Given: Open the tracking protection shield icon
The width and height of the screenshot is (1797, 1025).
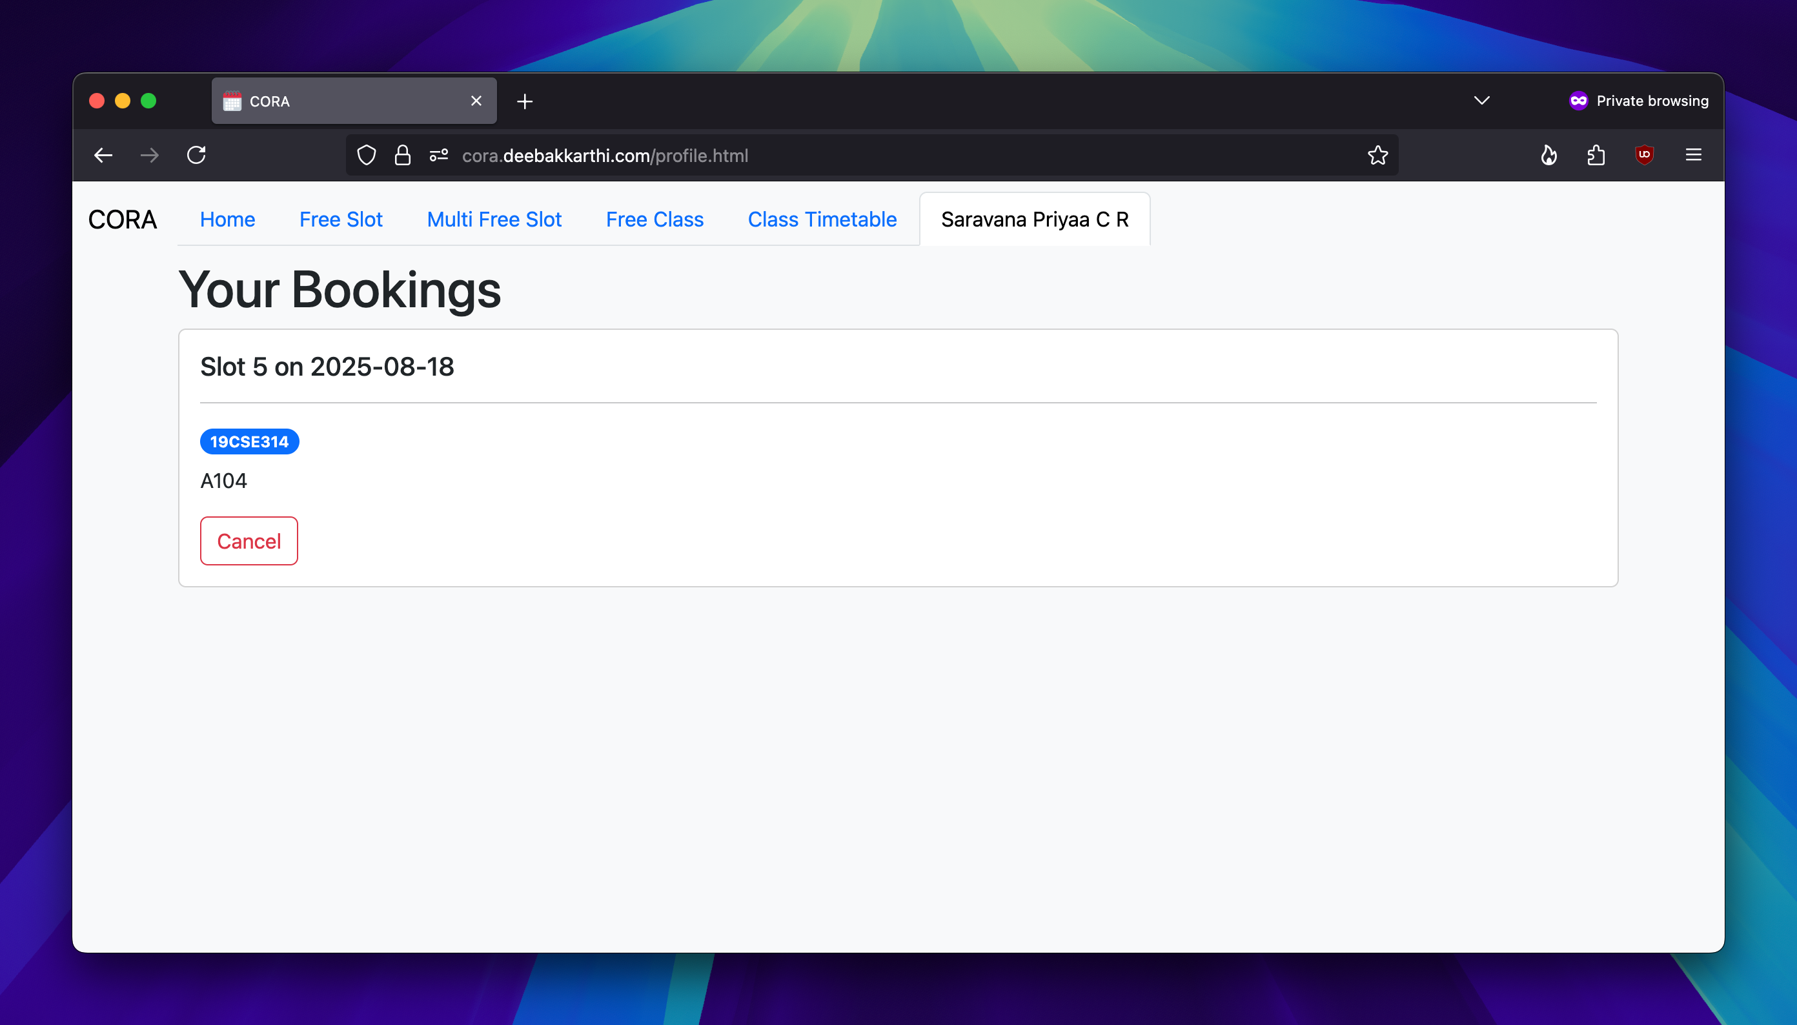Looking at the screenshot, I should coord(366,155).
